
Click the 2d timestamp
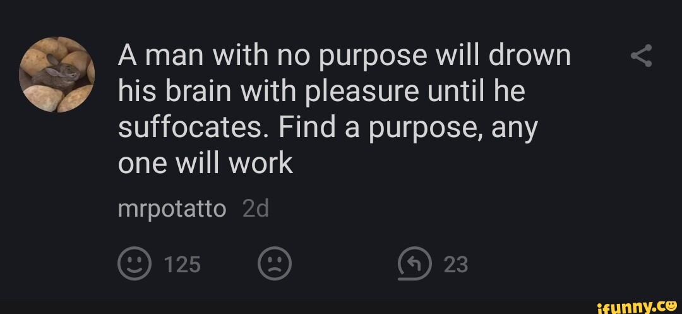click(x=256, y=208)
